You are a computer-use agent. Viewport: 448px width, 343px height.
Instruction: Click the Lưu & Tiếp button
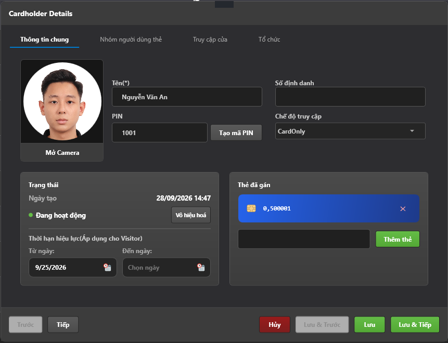click(415, 325)
